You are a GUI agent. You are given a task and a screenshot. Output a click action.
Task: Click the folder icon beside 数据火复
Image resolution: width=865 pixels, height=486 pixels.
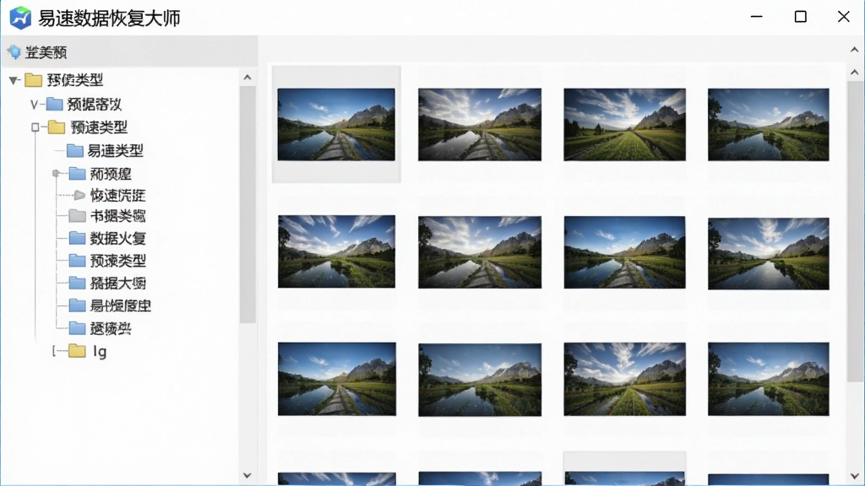pos(77,238)
